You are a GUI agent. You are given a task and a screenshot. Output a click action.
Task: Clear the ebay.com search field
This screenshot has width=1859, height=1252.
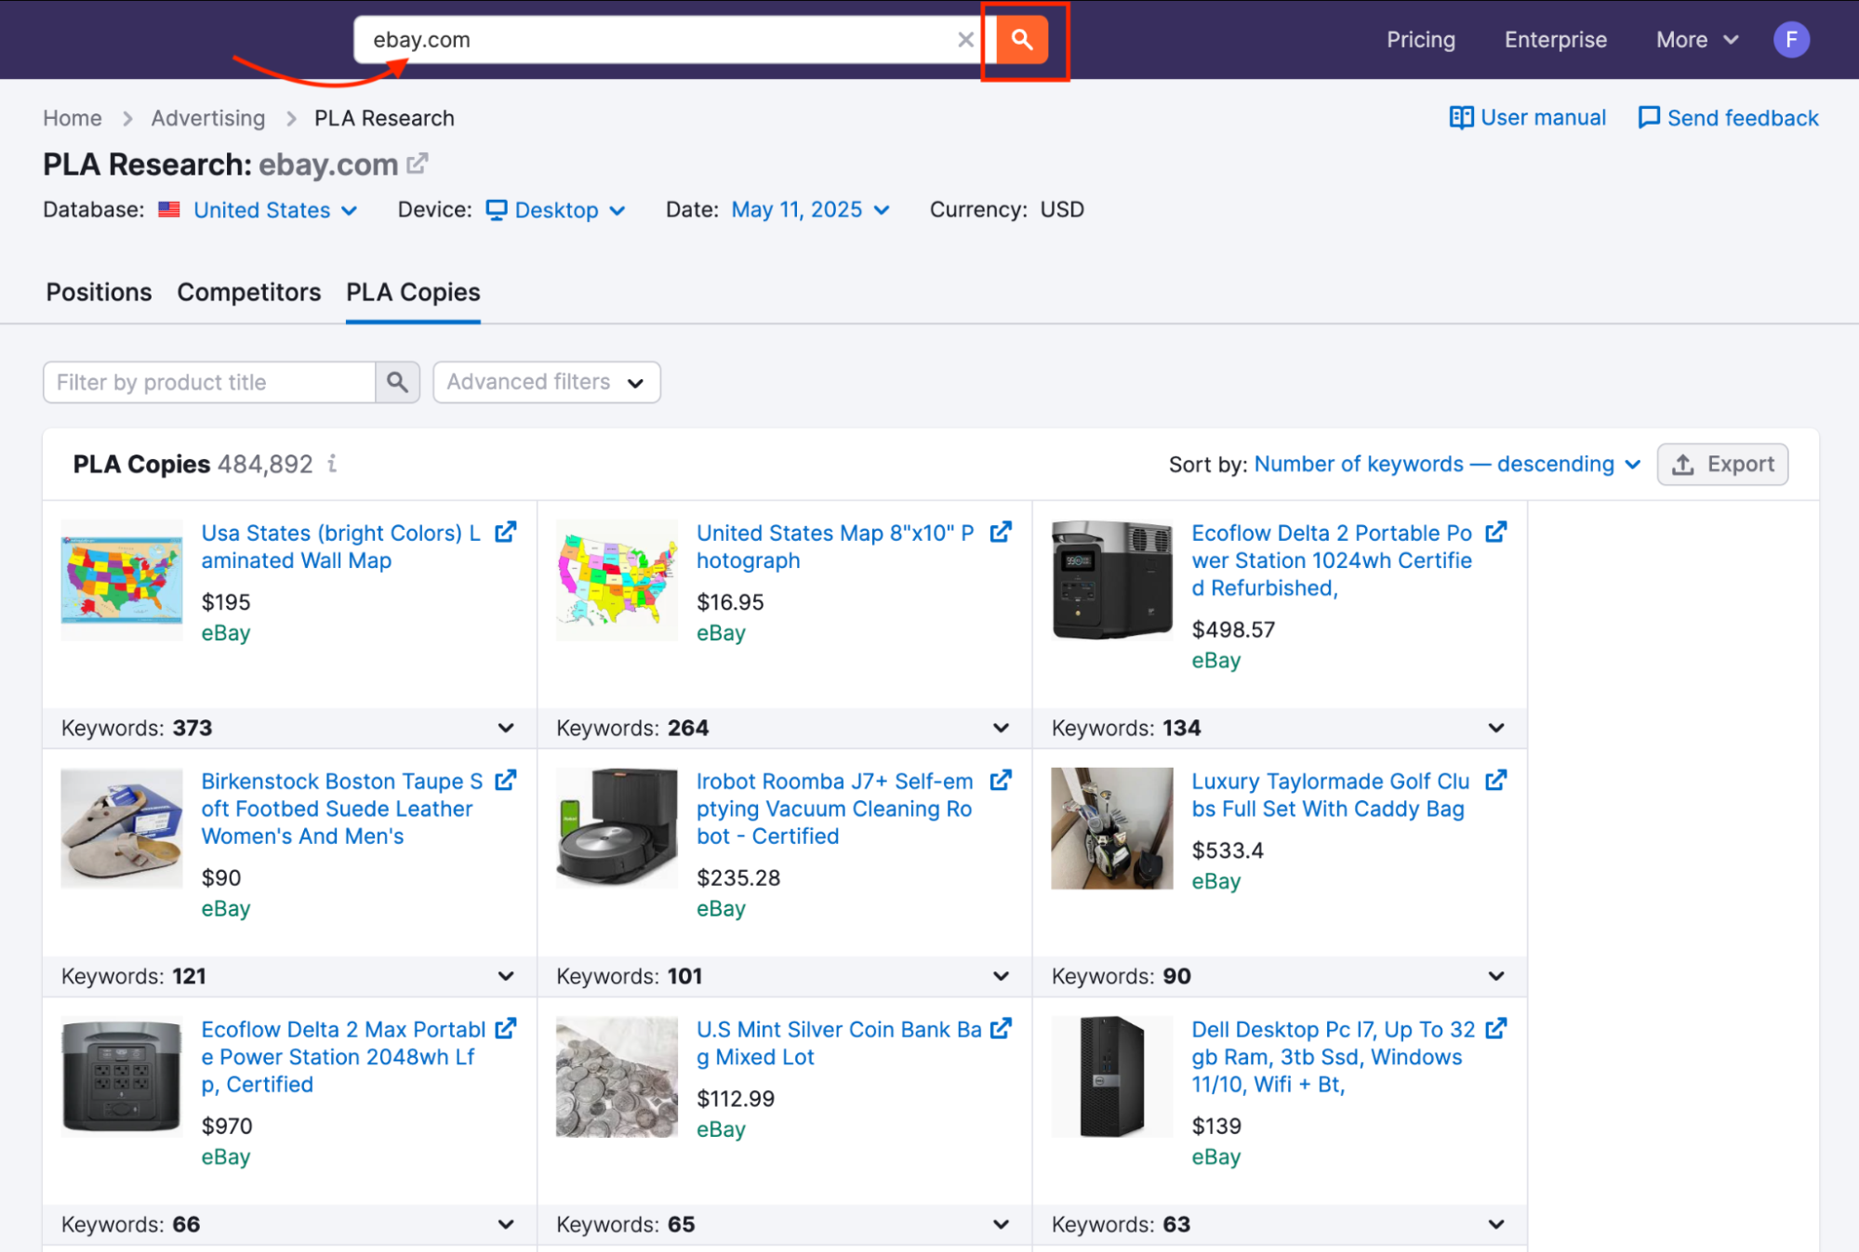click(965, 40)
